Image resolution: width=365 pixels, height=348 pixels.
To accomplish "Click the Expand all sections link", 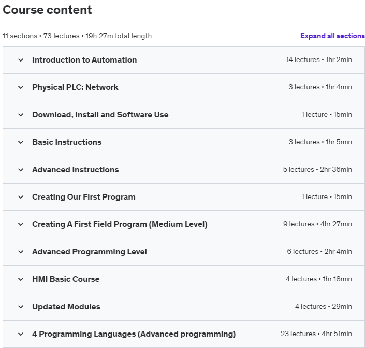I will [x=332, y=36].
